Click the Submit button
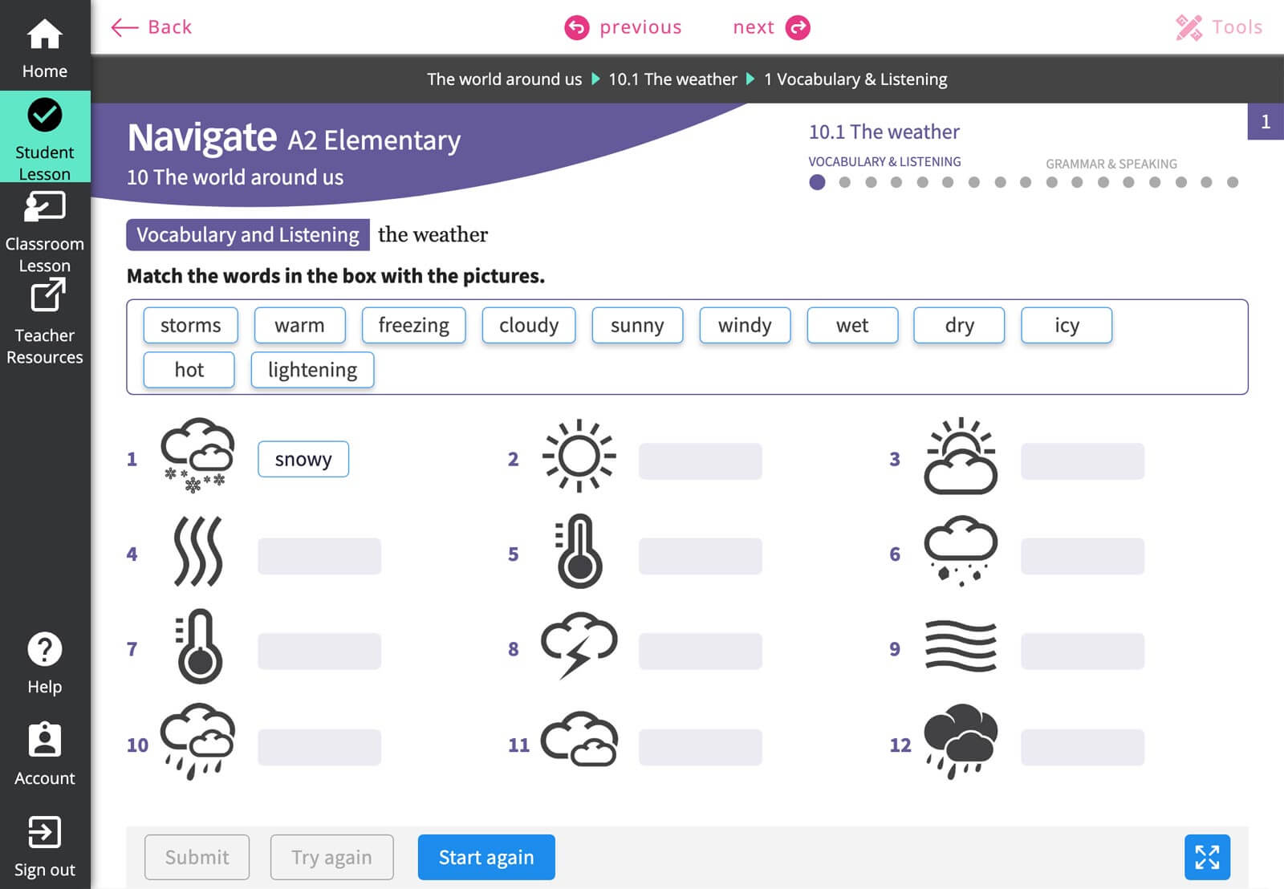The width and height of the screenshot is (1284, 889). click(x=197, y=857)
